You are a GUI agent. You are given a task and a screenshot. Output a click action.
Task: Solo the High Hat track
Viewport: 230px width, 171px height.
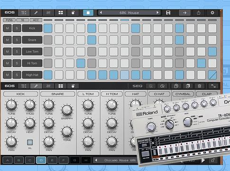coord(17,75)
